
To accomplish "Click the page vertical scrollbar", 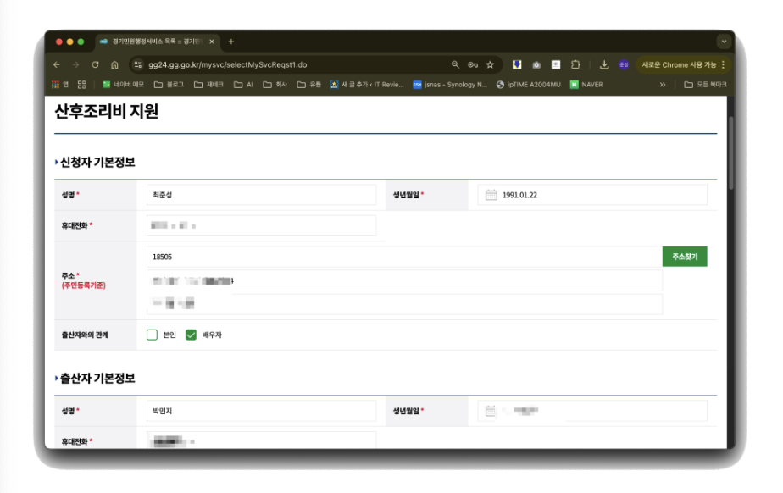I will tap(731, 169).
